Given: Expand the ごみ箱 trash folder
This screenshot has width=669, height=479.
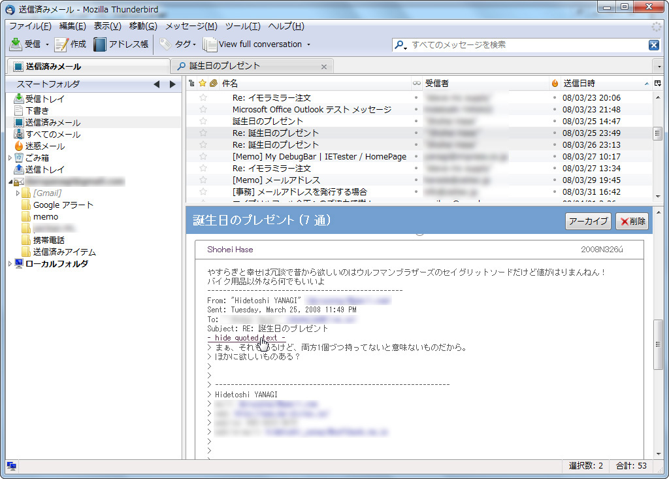Looking at the screenshot, I should click(x=10, y=158).
